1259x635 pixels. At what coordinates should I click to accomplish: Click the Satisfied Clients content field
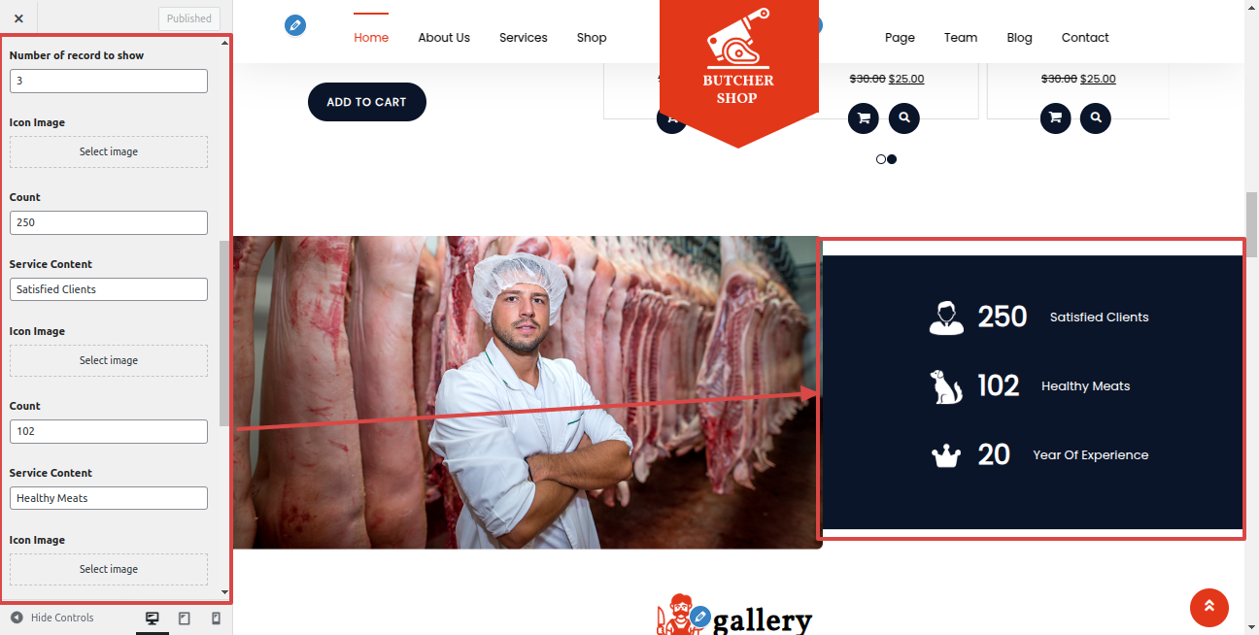tap(109, 289)
